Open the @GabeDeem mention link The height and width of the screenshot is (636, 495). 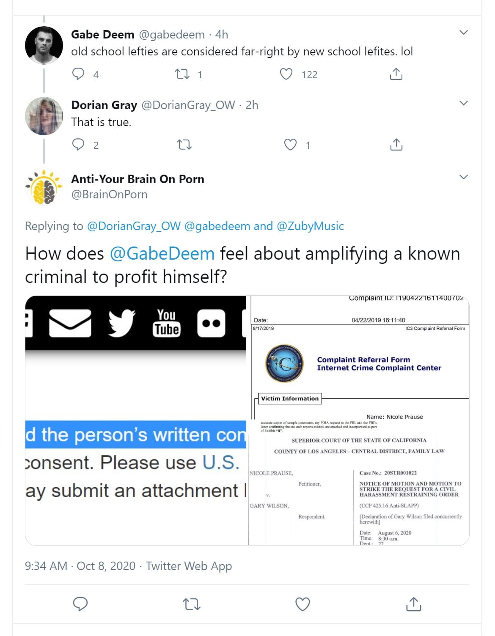tap(162, 254)
